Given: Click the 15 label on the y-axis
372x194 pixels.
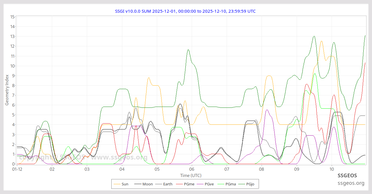Looking at the screenshot, I should click(12, 17).
